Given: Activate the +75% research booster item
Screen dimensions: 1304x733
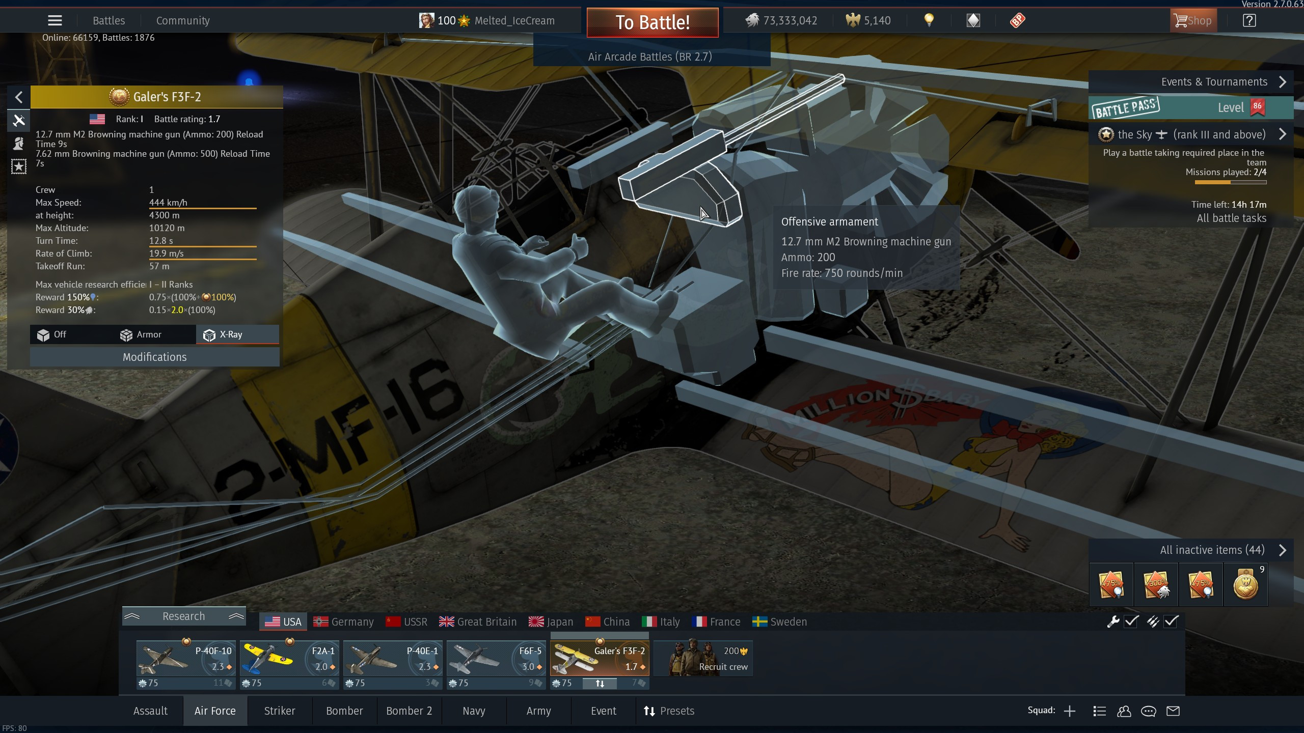Looking at the screenshot, I should (x=1111, y=585).
